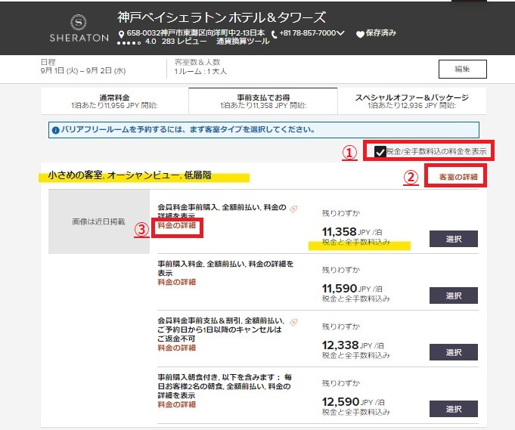Open 料金の詳細 under 事前購入料金
The width and height of the screenshot is (515, 430).
[x=176, y=282]
